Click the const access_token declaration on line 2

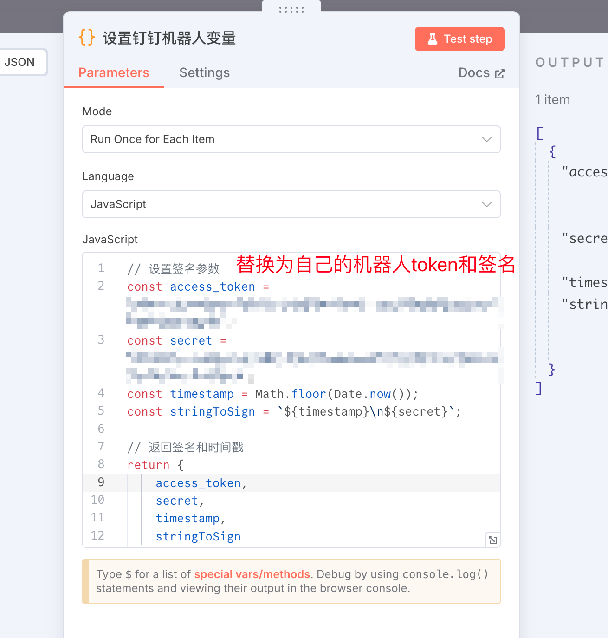(x=198, y=287)
